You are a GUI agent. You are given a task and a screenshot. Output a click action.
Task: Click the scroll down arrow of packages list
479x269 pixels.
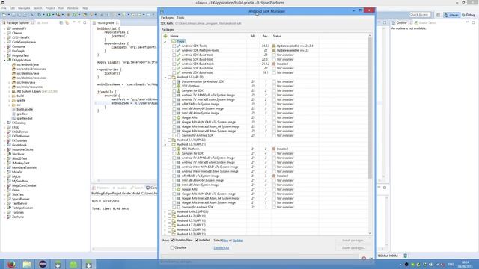pos(370,234)
